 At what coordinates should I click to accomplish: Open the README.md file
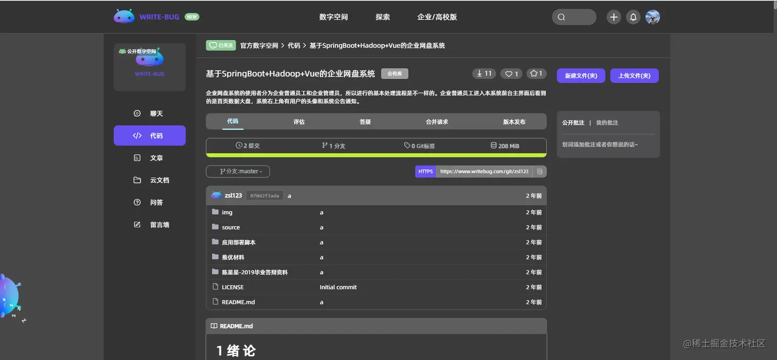pyautogui.click(x=238, y=302)
